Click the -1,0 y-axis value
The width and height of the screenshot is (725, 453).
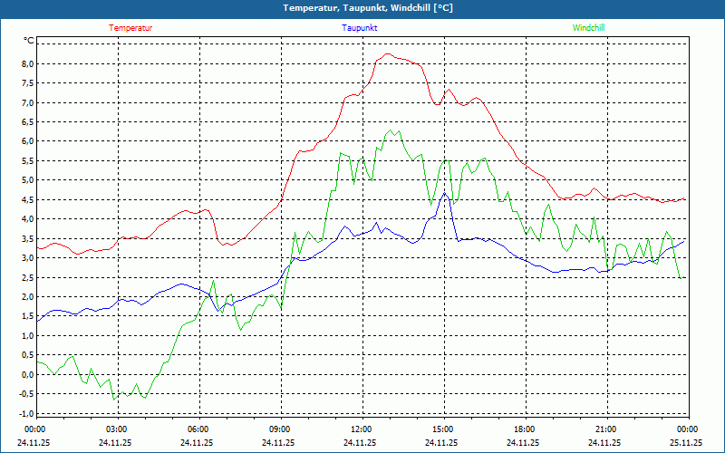27,413
